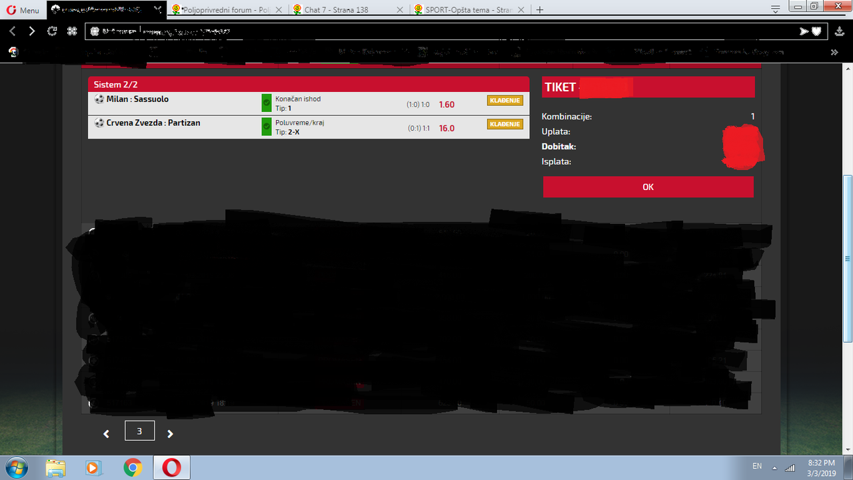The width and height of the screenshot is (853, 480).
Task: Switch to SPORT-Opšta tema tab
Action: pos(469,10)
